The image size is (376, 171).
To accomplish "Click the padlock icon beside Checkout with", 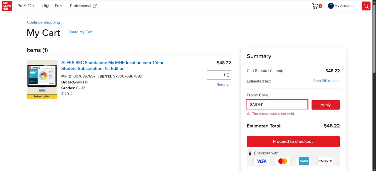I will [x=250, y=153].
